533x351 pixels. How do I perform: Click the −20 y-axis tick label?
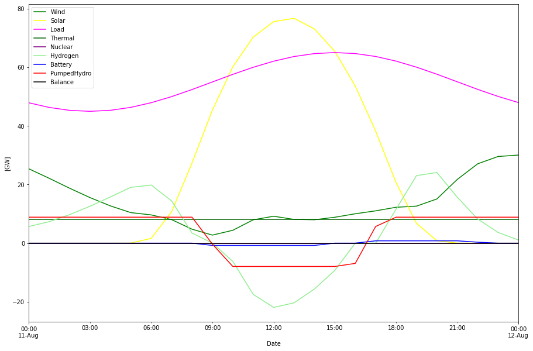pyautogui.click(x=19, y=302)
